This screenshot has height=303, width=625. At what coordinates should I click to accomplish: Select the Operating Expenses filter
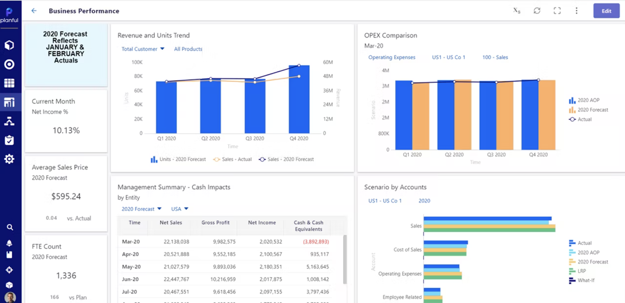tap(392, 57)
